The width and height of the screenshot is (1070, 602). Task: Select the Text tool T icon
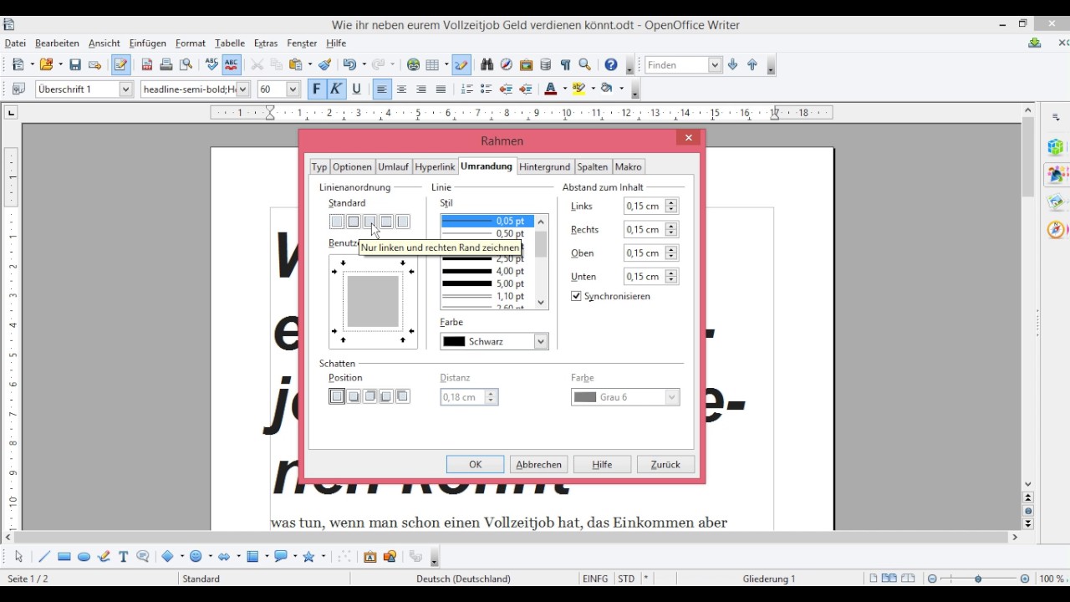123,556
